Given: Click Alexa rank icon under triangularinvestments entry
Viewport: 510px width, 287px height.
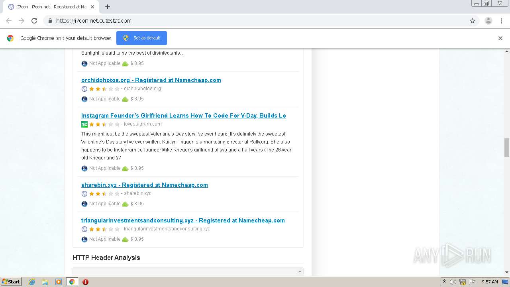Looking at the screenshot, I should pyautogui.click(x=84, y=239).
